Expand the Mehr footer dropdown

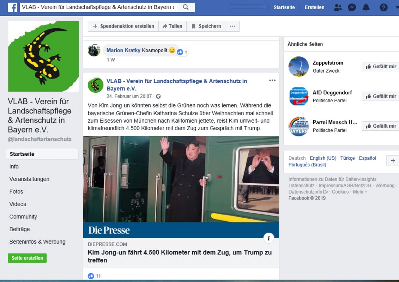pyautogui.click(x=360, y=192)
